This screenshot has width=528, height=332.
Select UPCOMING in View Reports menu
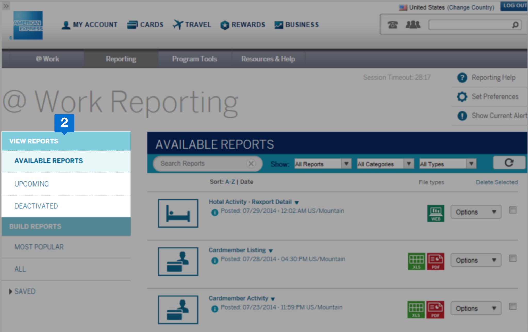coord(32,184)
